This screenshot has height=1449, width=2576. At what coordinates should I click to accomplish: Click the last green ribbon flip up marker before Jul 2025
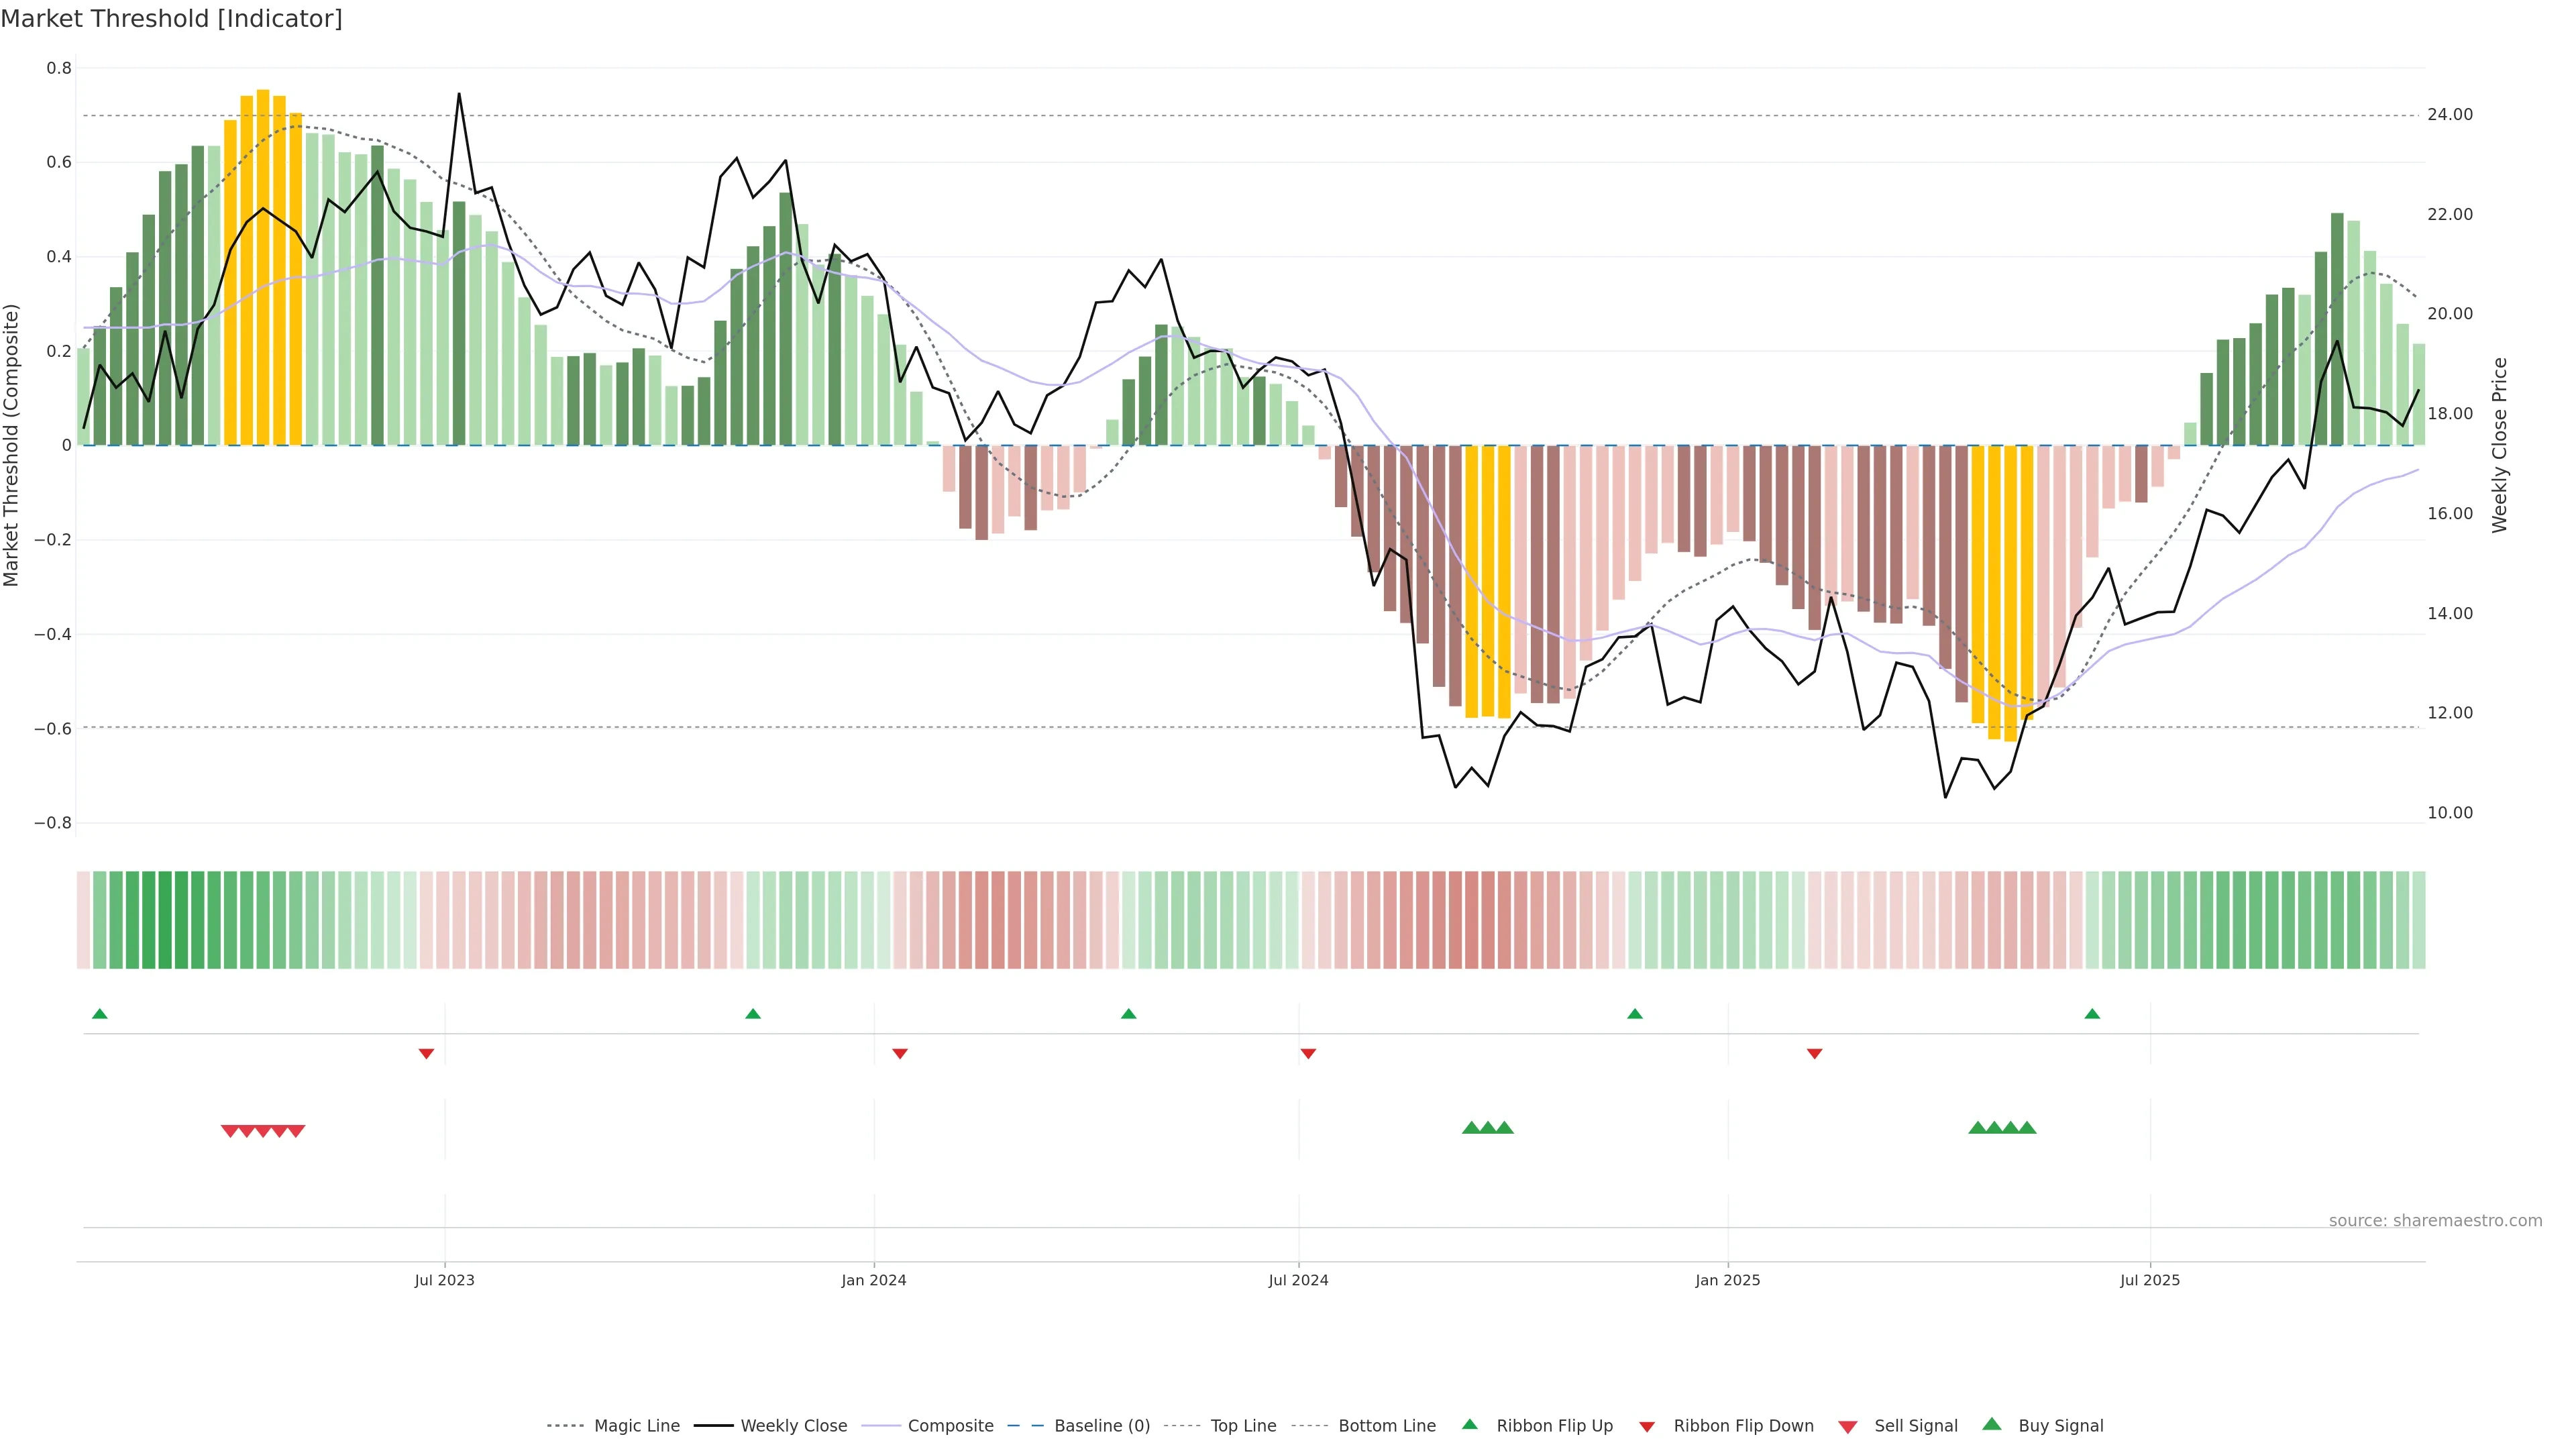(2092, 1014)
